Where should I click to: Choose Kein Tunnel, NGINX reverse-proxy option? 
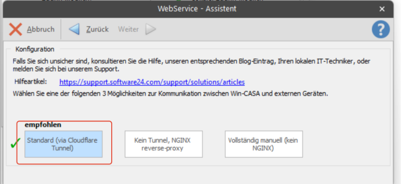click(x=164, y=144)
